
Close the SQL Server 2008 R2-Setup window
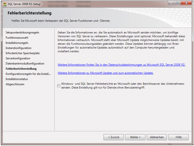pos(186,3)
